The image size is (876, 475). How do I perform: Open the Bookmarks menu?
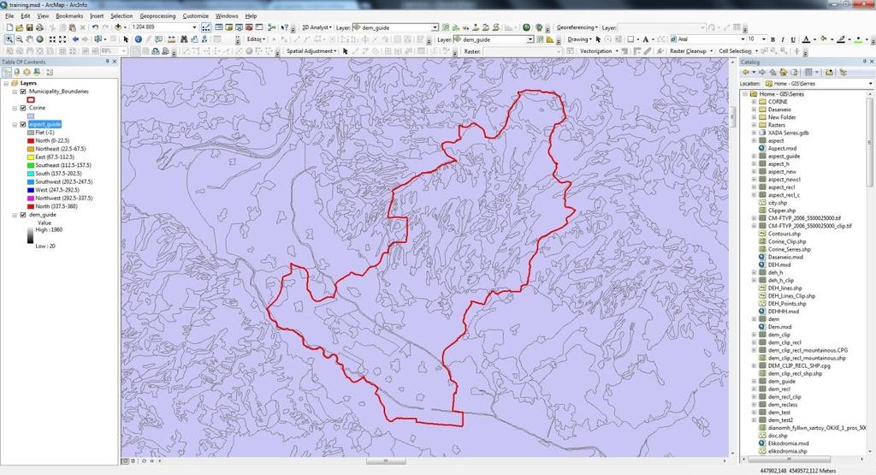pos(69,16)
